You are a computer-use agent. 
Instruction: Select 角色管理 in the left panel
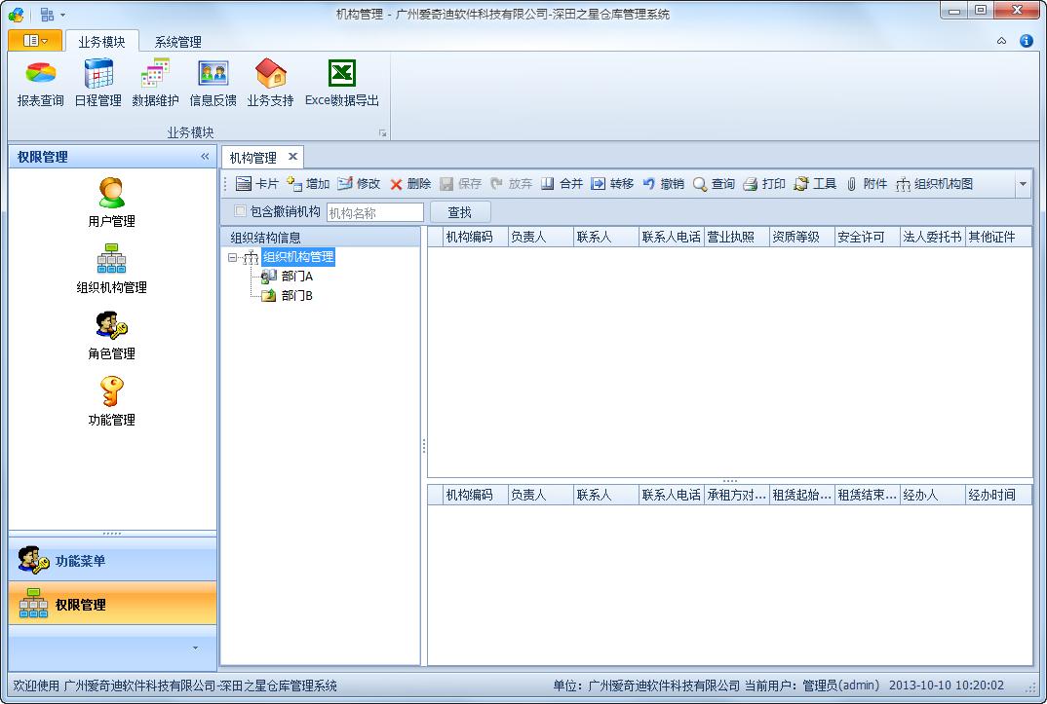click(x=111, y=333)
